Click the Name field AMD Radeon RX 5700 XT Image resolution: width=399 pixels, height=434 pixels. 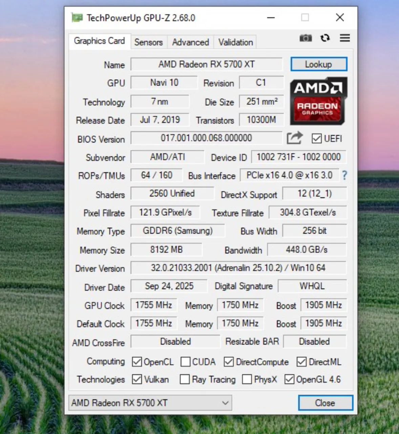207,64
